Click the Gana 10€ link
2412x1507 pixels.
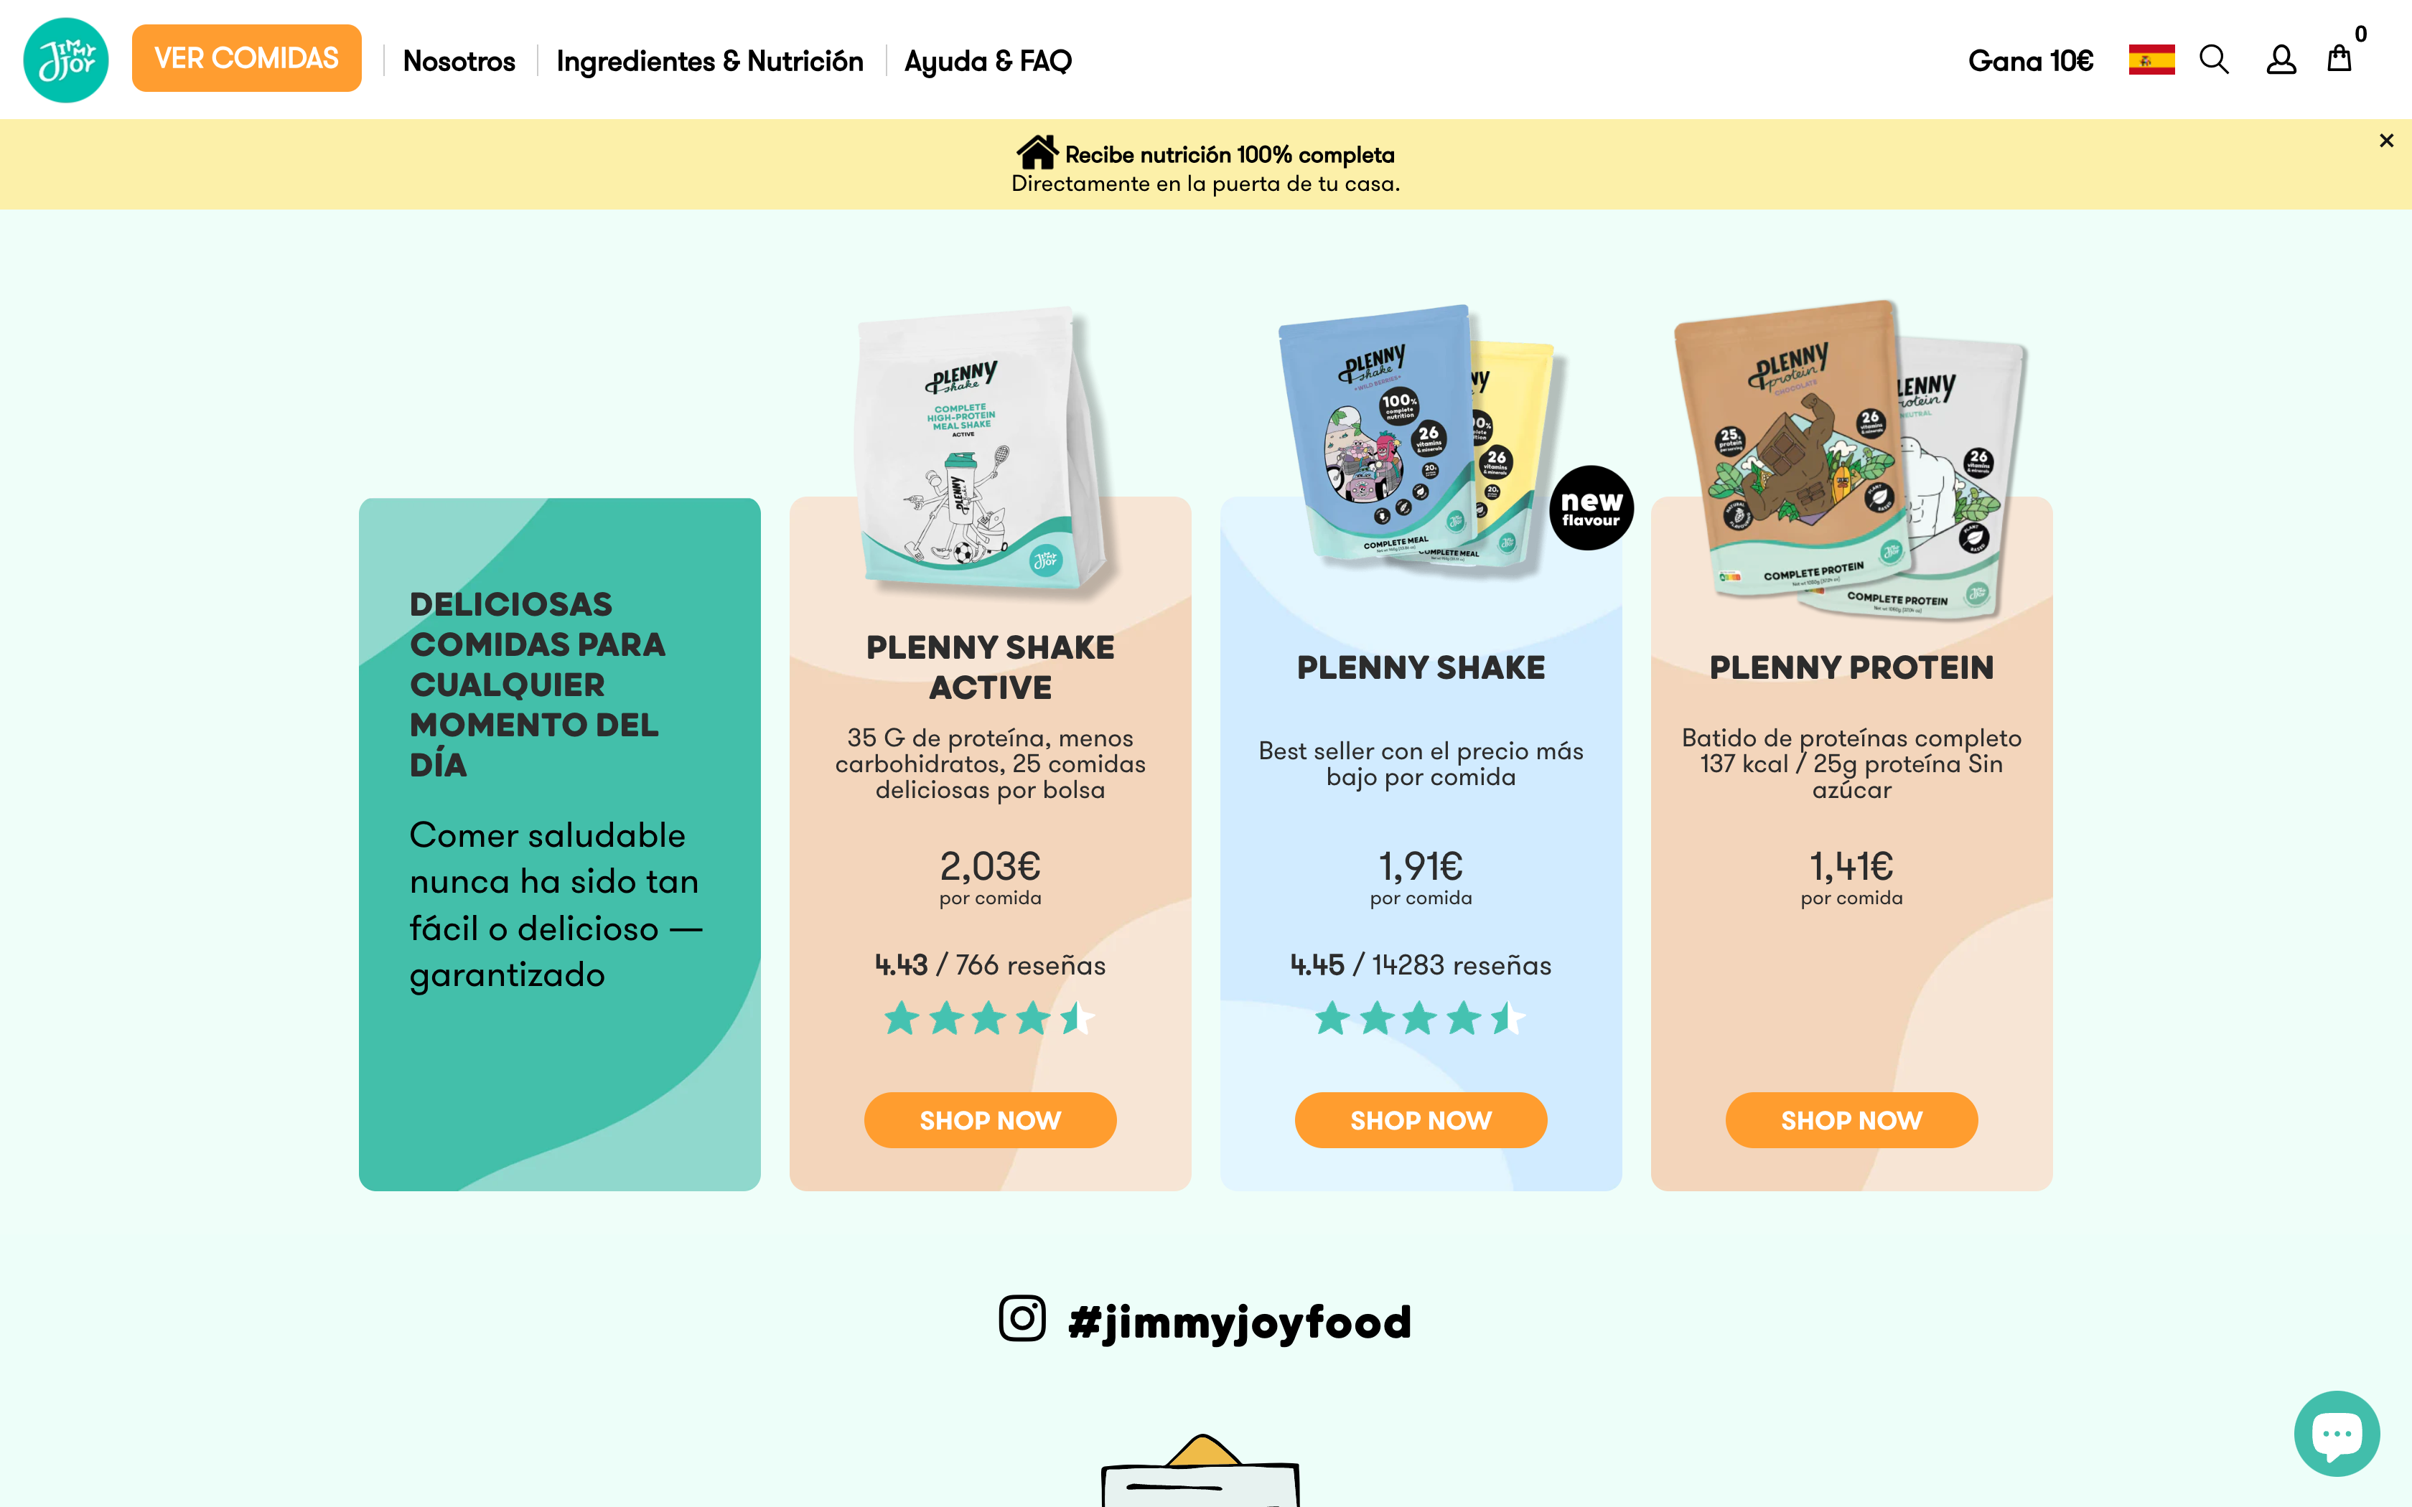2030,61
